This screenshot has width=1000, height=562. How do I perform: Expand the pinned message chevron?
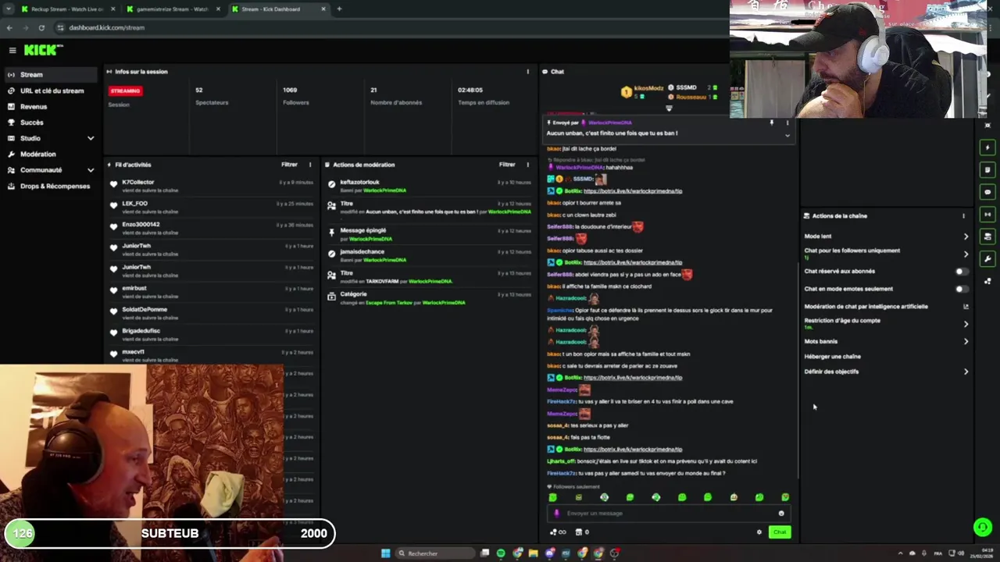coord(787,135)
